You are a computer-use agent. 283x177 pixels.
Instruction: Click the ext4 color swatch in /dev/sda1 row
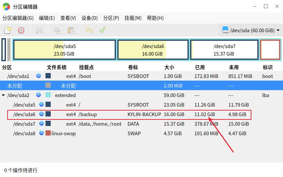point(48,76)
